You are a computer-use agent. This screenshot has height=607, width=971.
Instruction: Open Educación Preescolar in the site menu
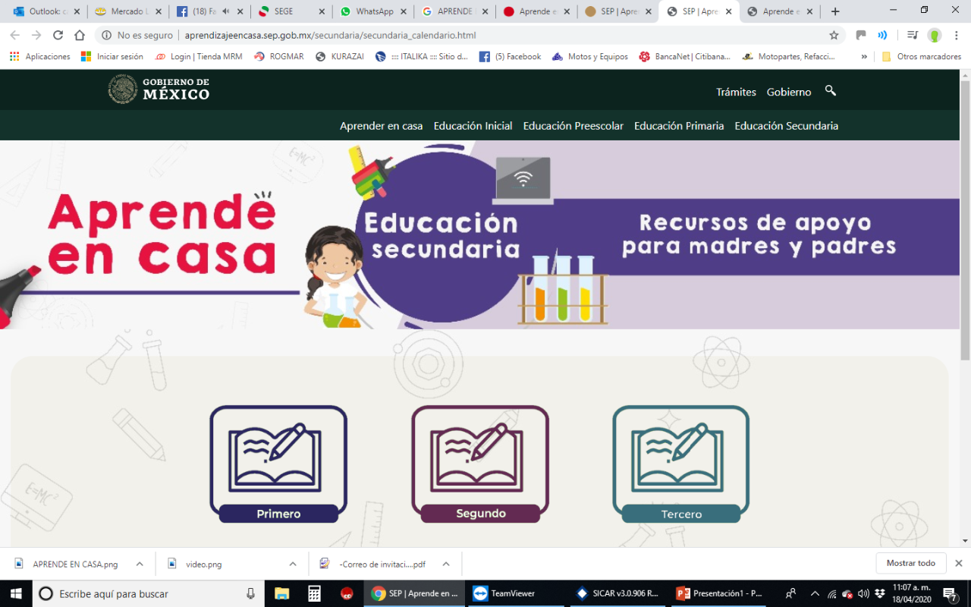point(573,126)
